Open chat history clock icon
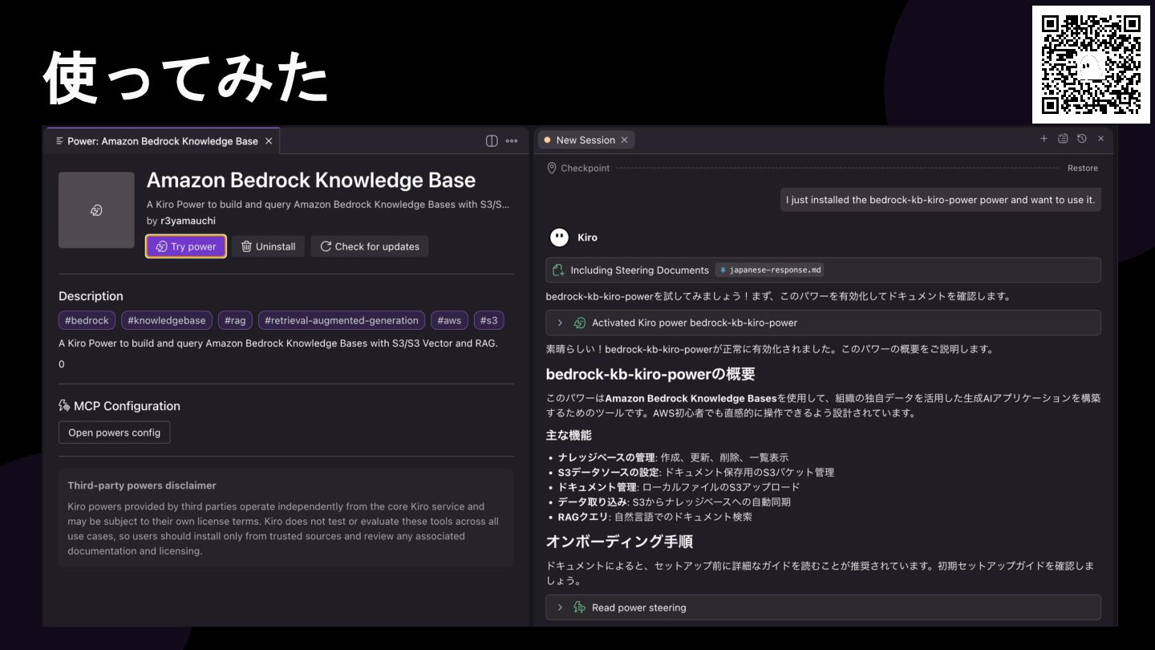The width and height of the screenshot is (1155, 650). coord(1082,139)
